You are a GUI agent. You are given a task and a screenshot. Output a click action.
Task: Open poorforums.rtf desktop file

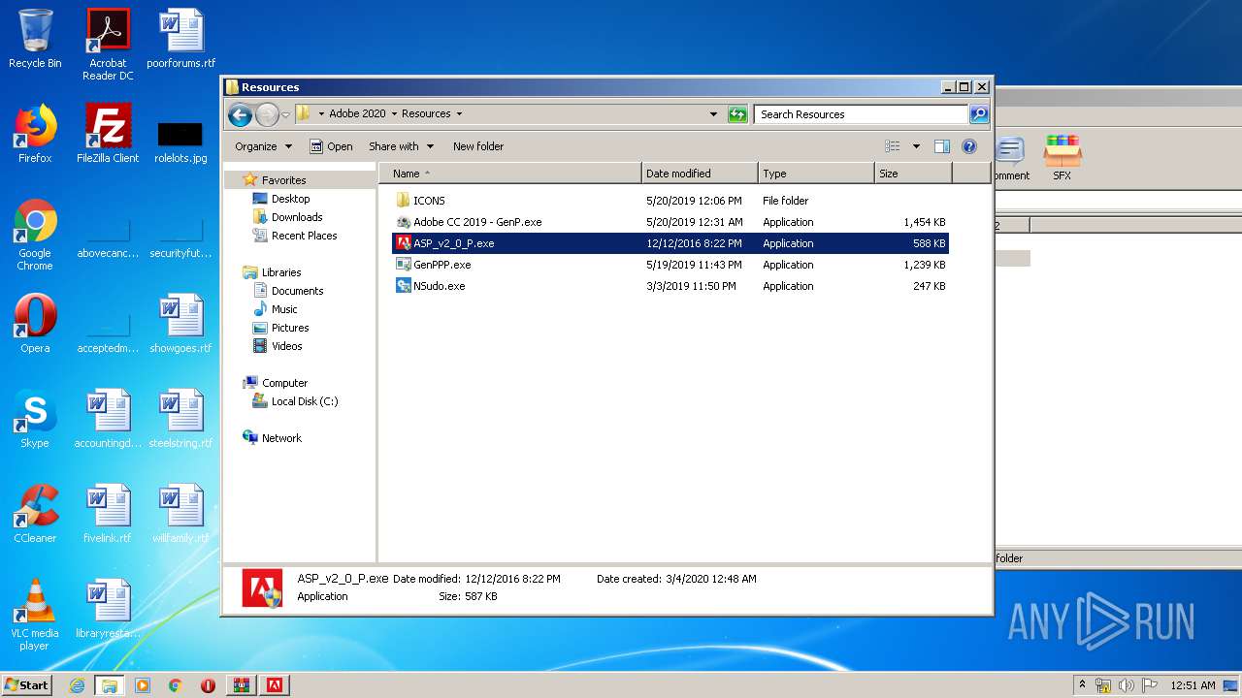pyautogui.click(x=180, y=39)
